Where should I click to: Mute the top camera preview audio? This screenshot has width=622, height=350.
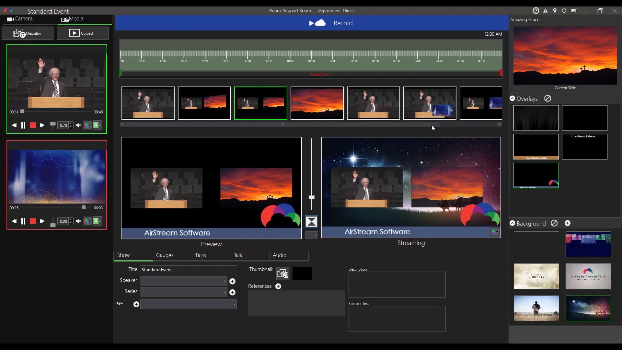coord(78,125)
